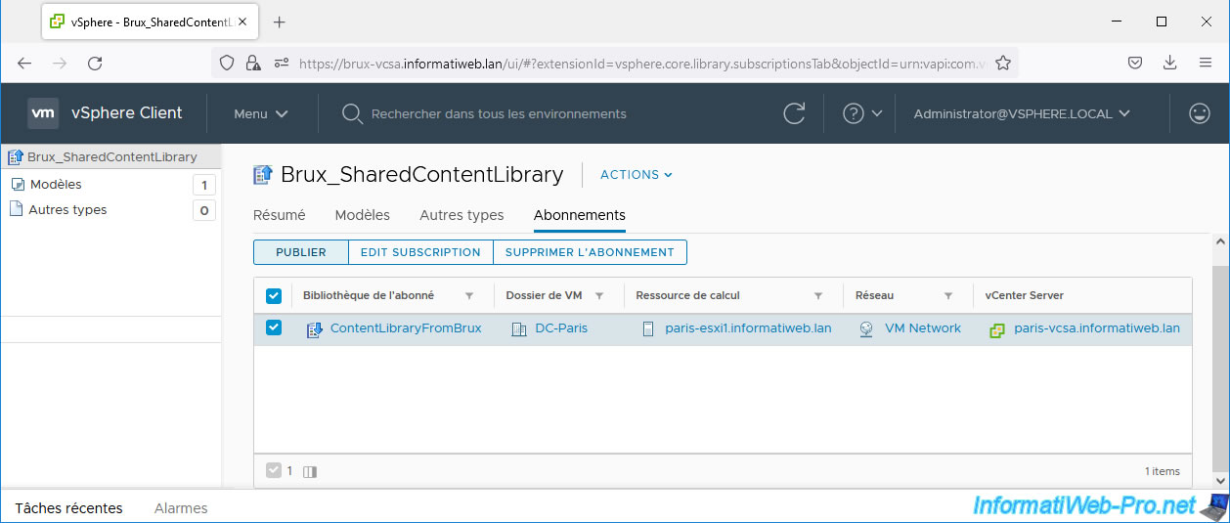The width and height of the screenshot is (1230, 523).
Task: Select the Abonnements tab
Action: (580, 215)
